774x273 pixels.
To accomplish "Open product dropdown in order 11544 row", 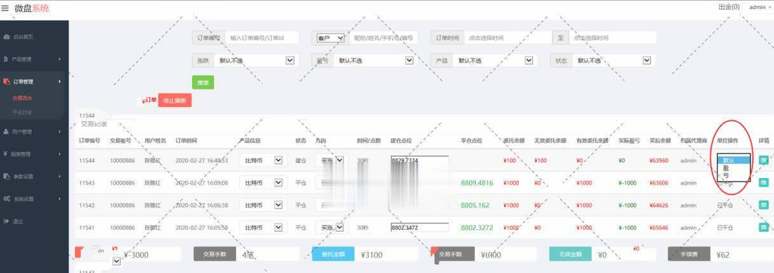I will [x=263, y=160].
